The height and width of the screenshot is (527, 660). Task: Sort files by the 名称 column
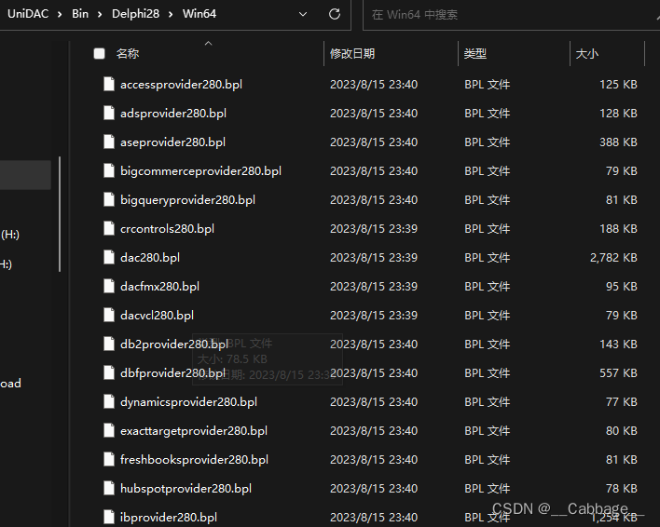[x=128, y=53]
